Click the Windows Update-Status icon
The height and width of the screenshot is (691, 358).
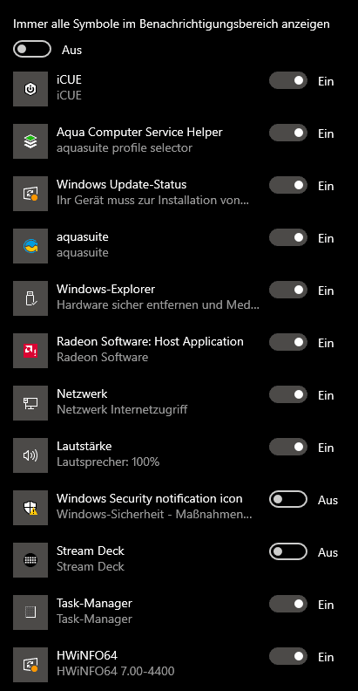click(x=30, y=194)
